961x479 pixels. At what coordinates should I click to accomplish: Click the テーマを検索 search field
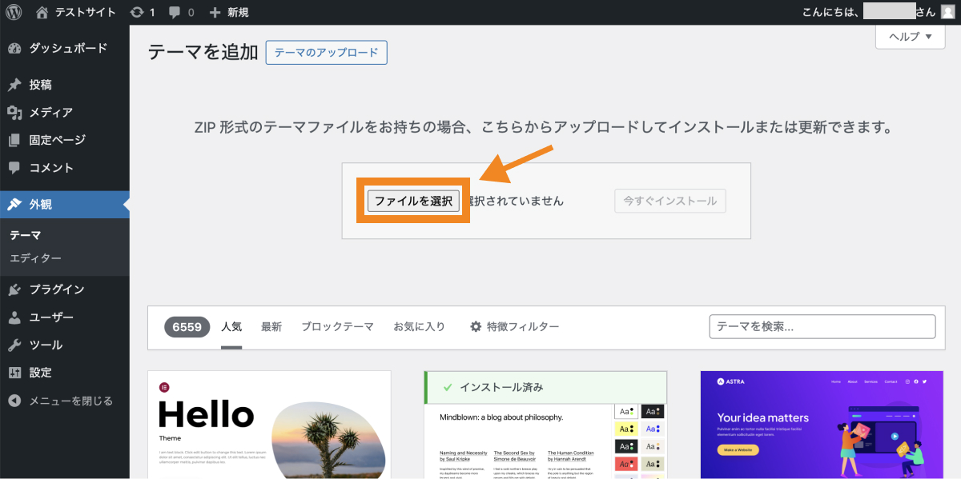pyautogui.click(x=822, y=326)
